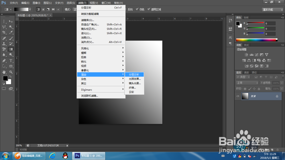The height and width of the screenshot is (160, 285).
Task: Expand the Digimarc submenu
Action: tap(101, 89)
